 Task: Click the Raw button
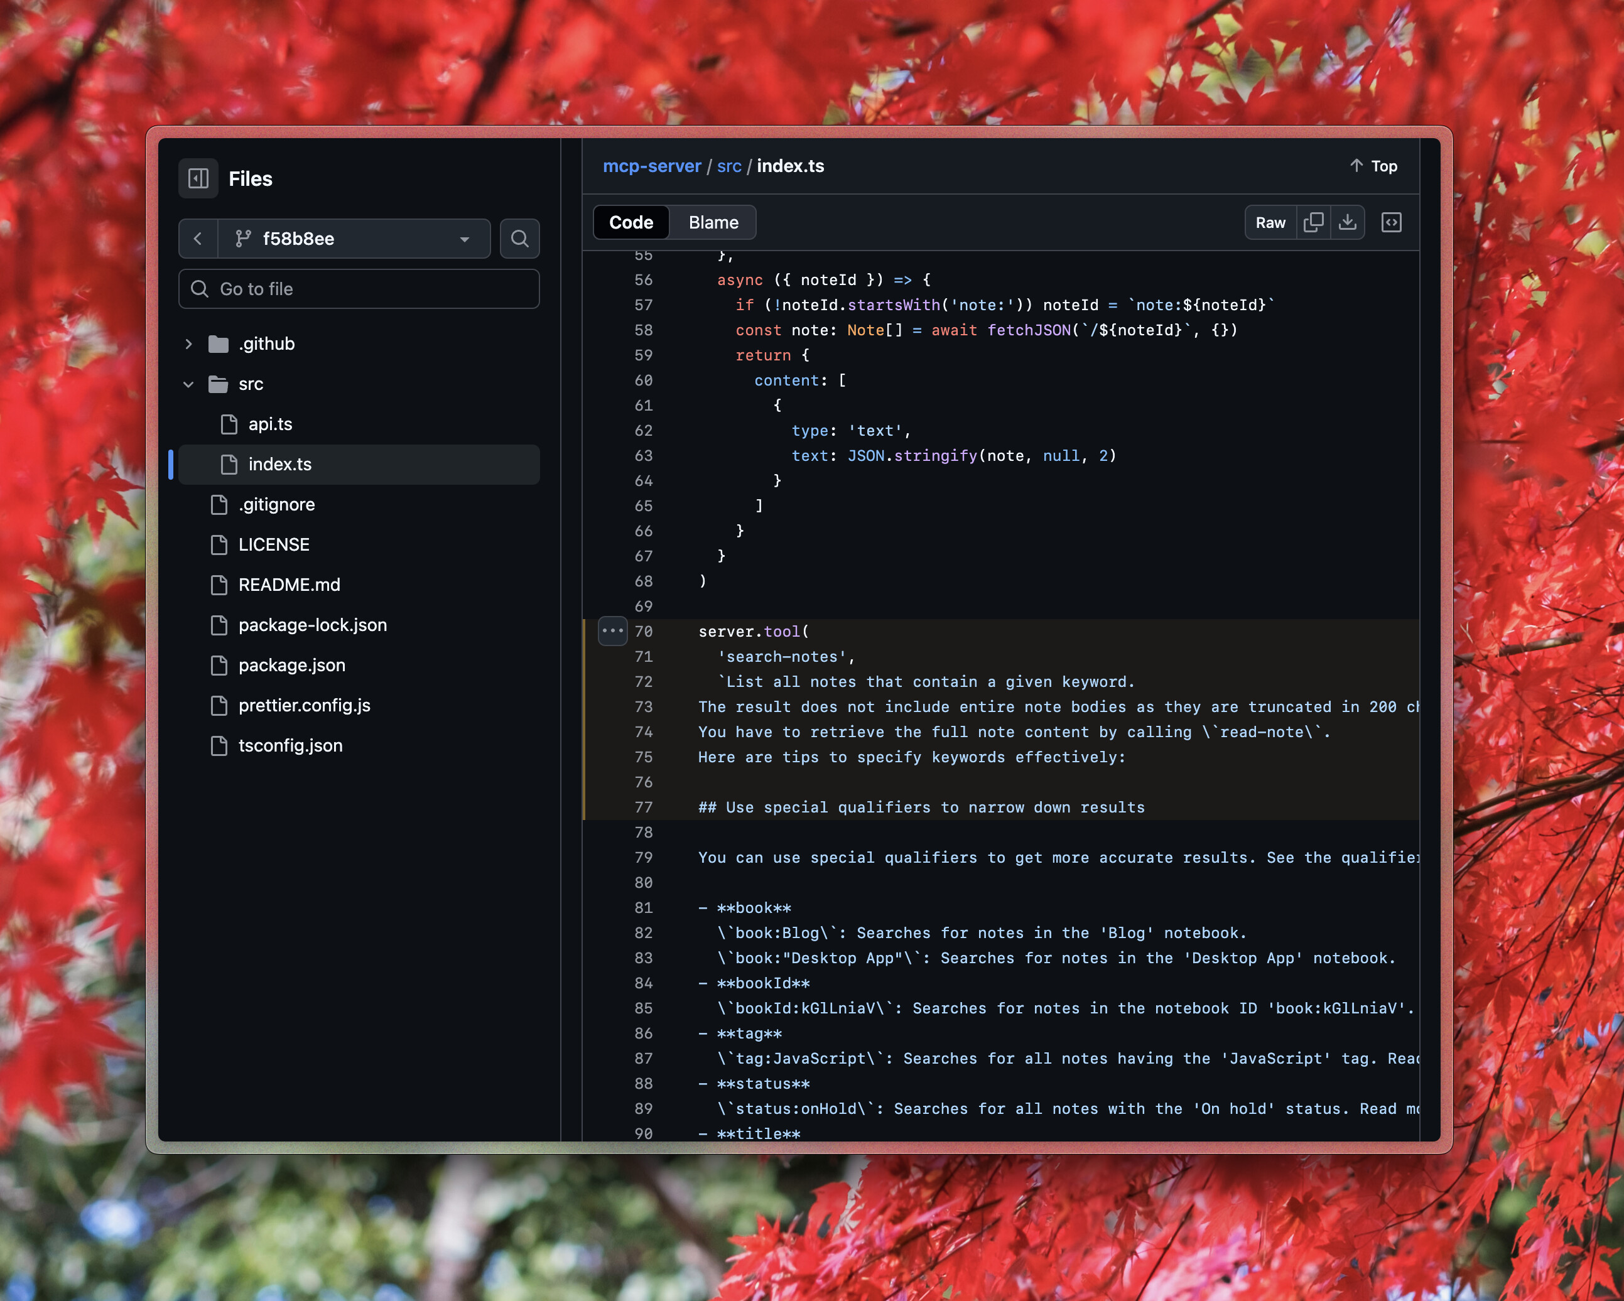point(1270,222)
